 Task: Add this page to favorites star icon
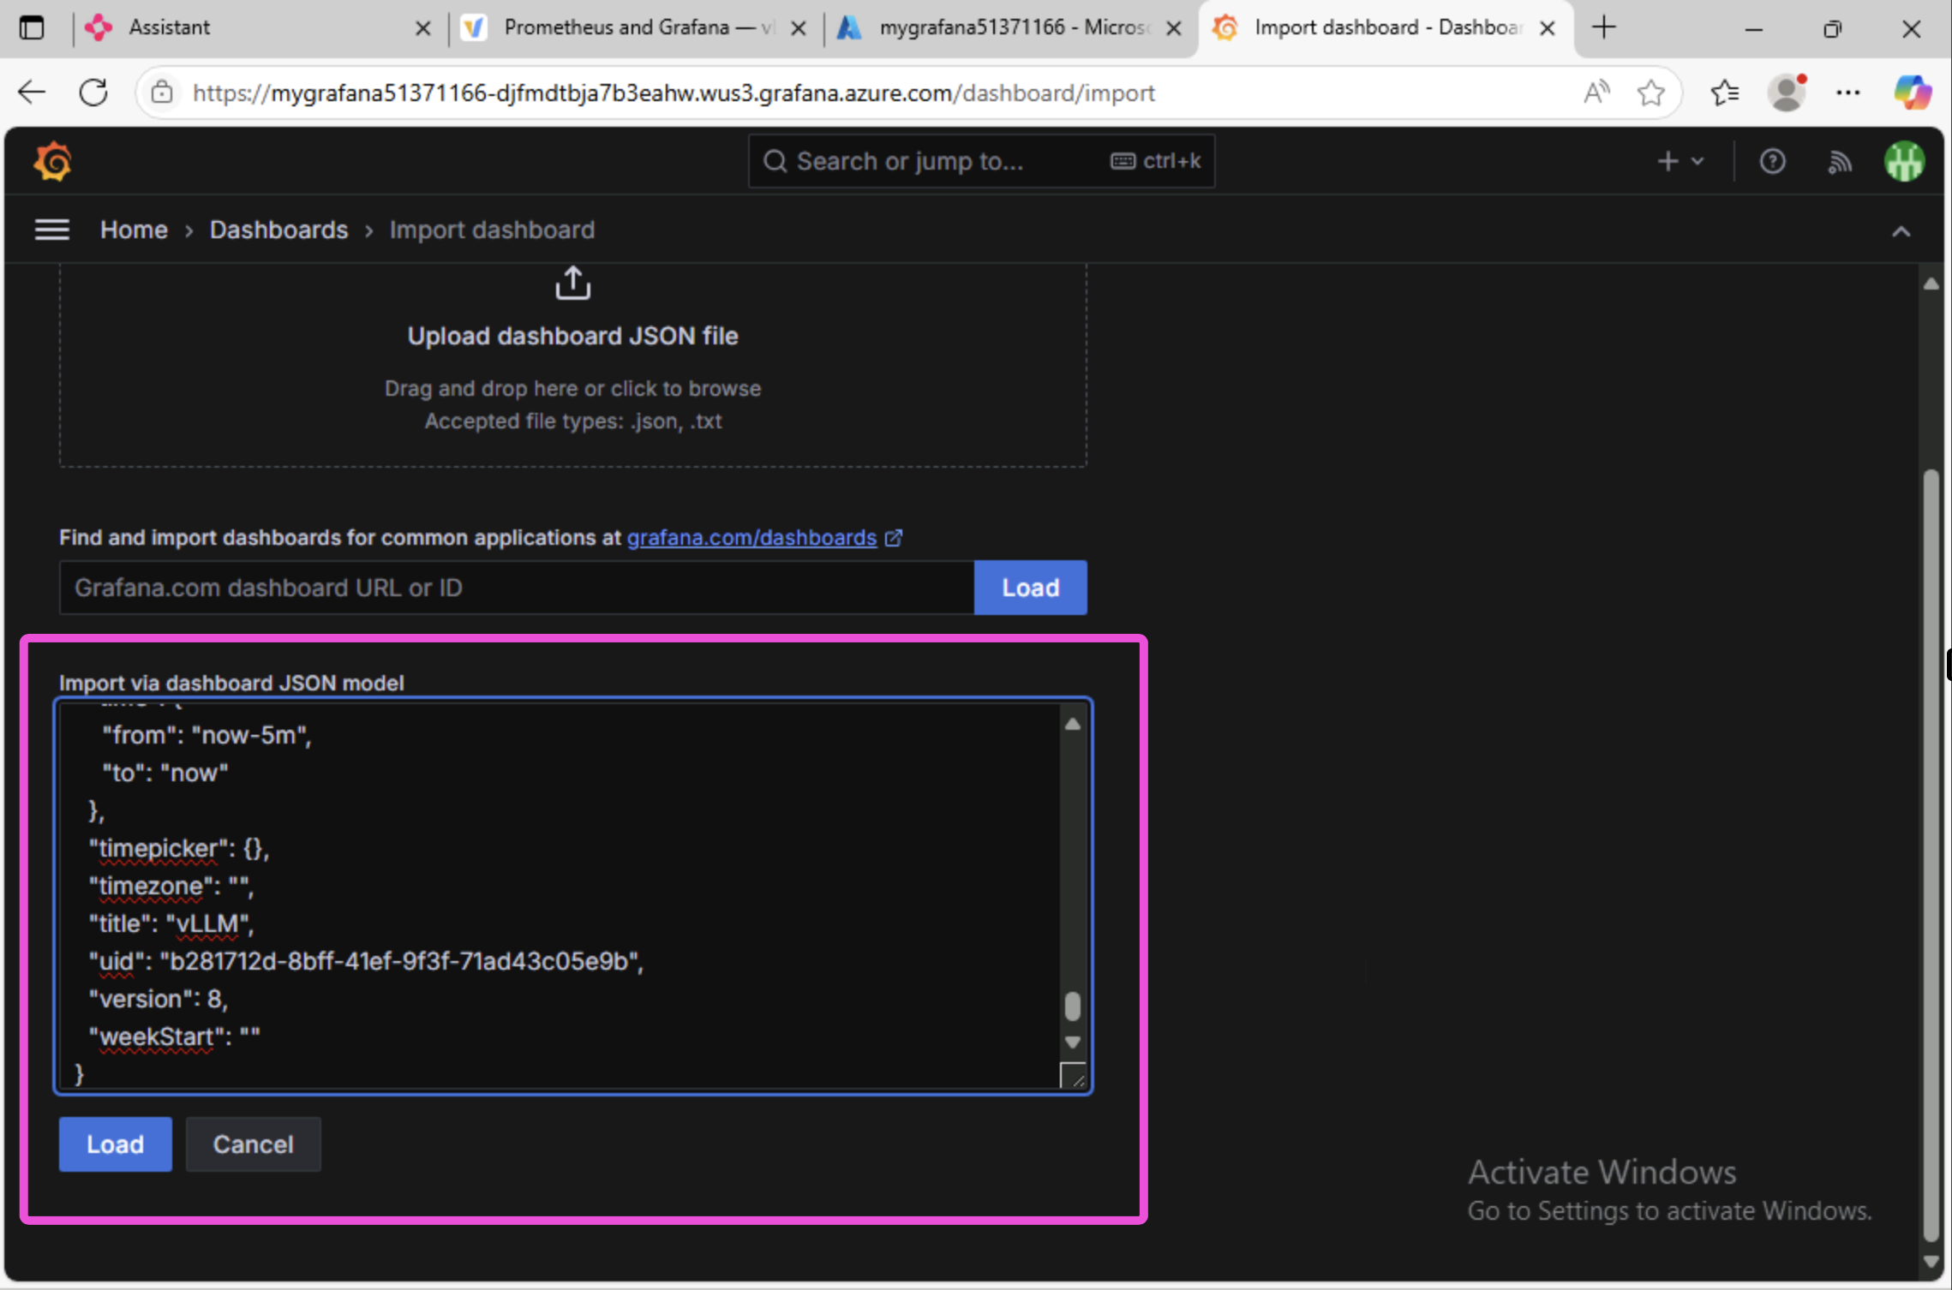[1650, 93]
